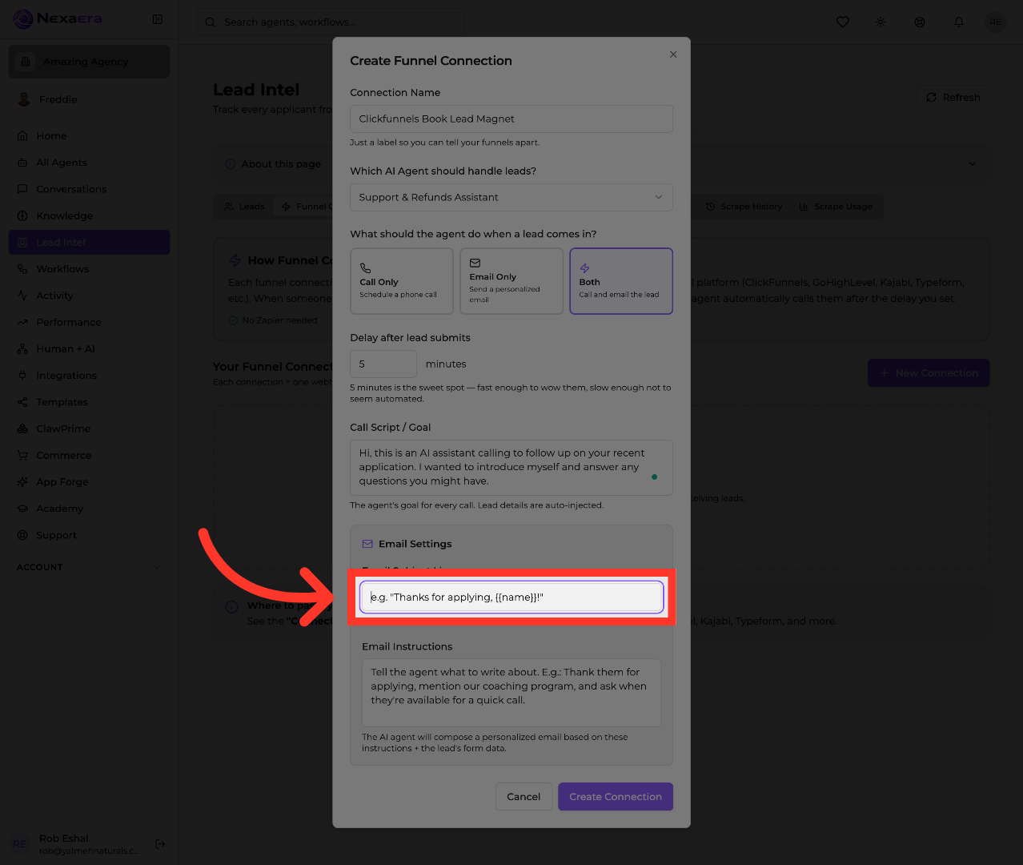
Task: Open the AI Agent dropdown
Action: (x=511, y=197)
